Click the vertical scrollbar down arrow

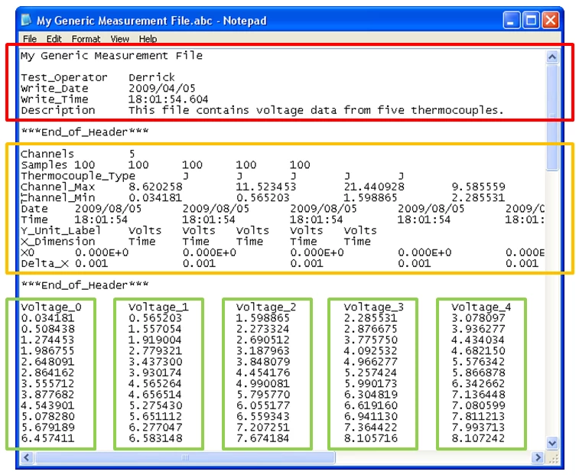(553, 443)
